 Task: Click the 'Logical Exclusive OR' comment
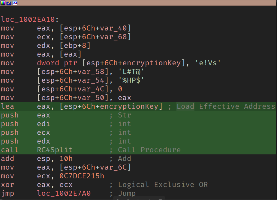coord(163,184)
